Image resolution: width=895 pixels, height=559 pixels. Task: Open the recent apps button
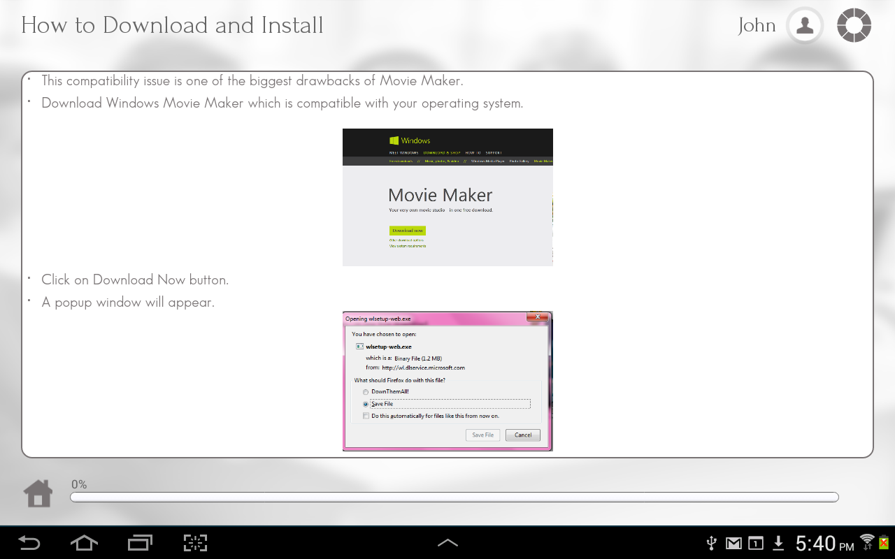point(140,543)
